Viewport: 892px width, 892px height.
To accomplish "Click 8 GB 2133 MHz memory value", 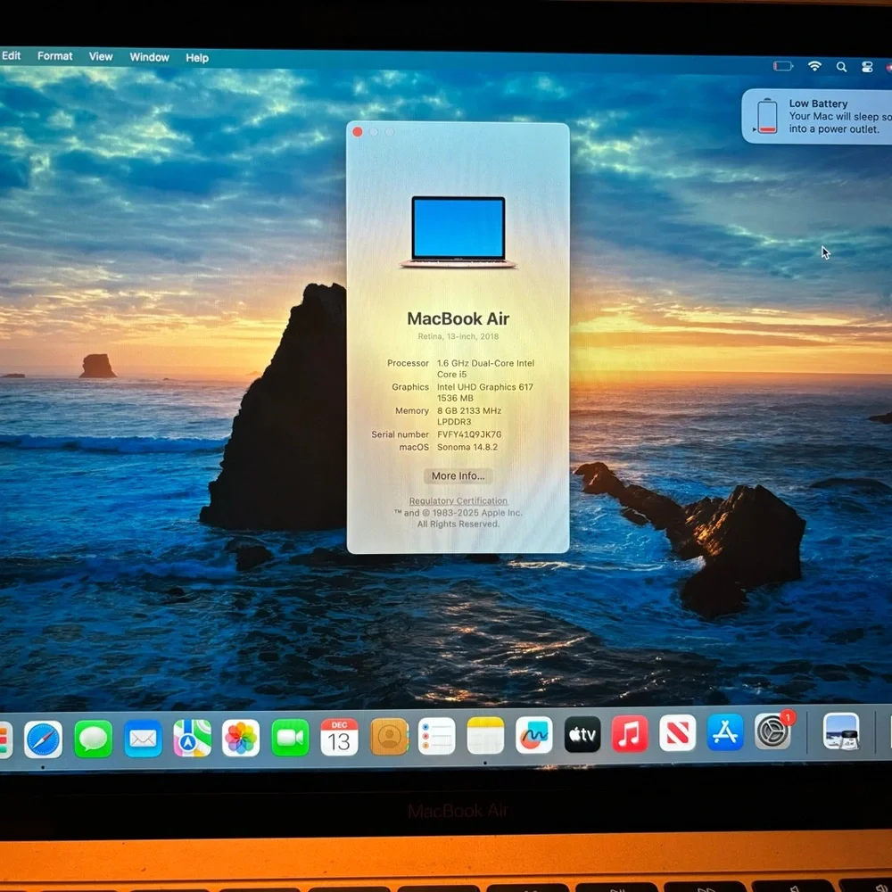I will click(x=469, y=416).
